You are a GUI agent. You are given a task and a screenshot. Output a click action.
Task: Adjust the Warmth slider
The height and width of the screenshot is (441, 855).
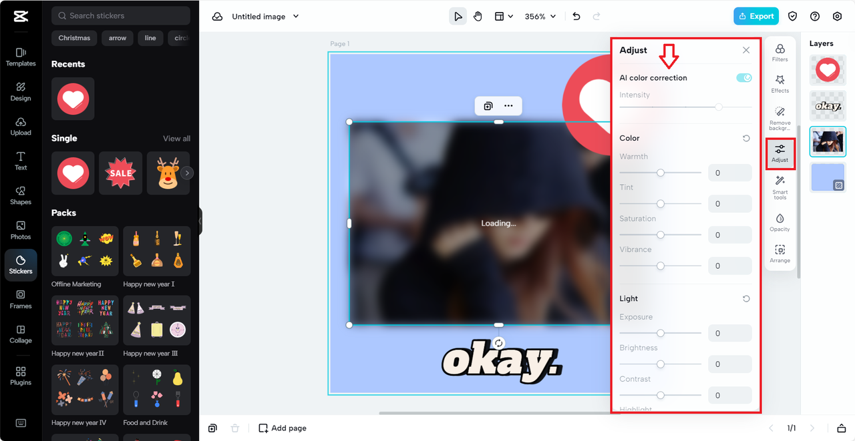tap(661, 173)
